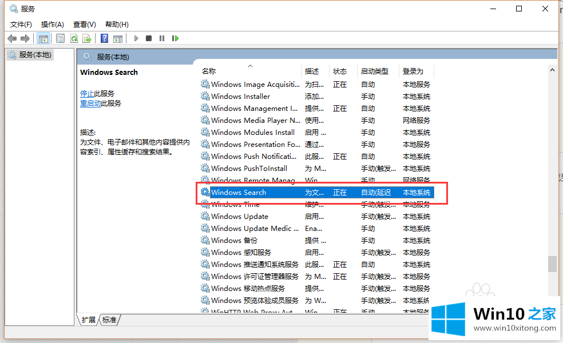Viewport: 563px width, 343px height.
Task: Toggle the show/hide console tree button
Action: (43, 38)
